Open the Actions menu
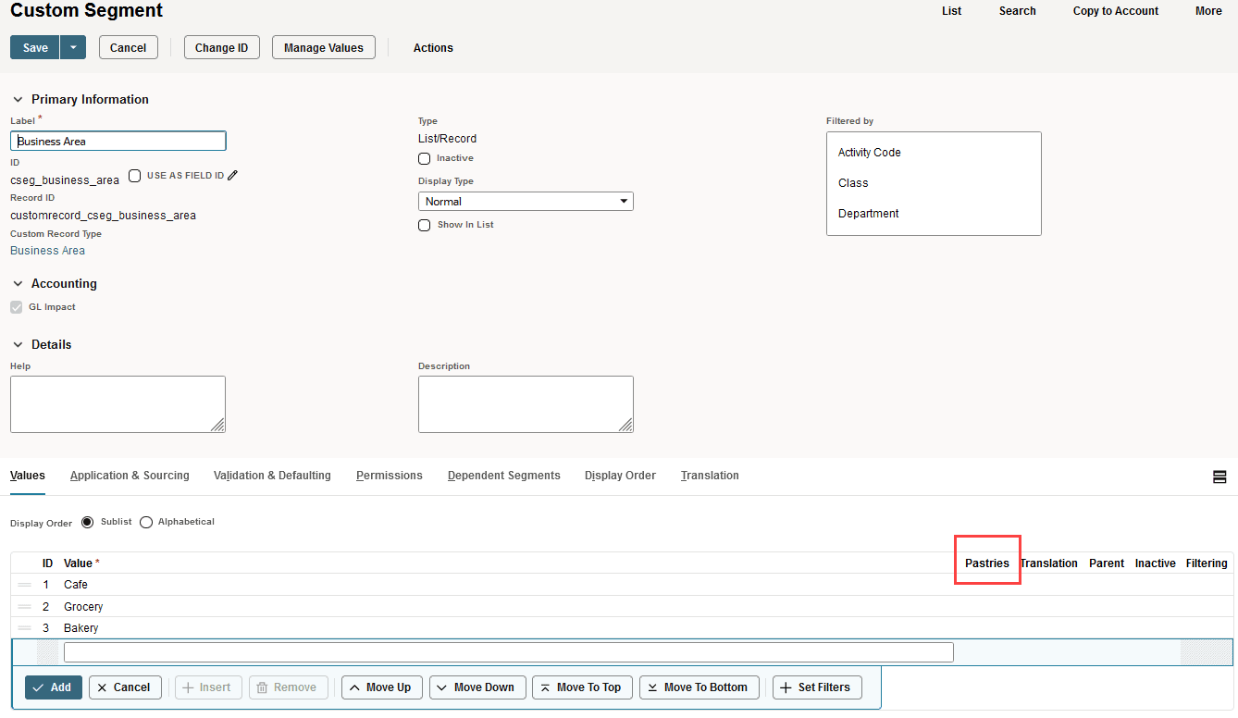Viewport: 1238px width, 718px height. (433, 48)
